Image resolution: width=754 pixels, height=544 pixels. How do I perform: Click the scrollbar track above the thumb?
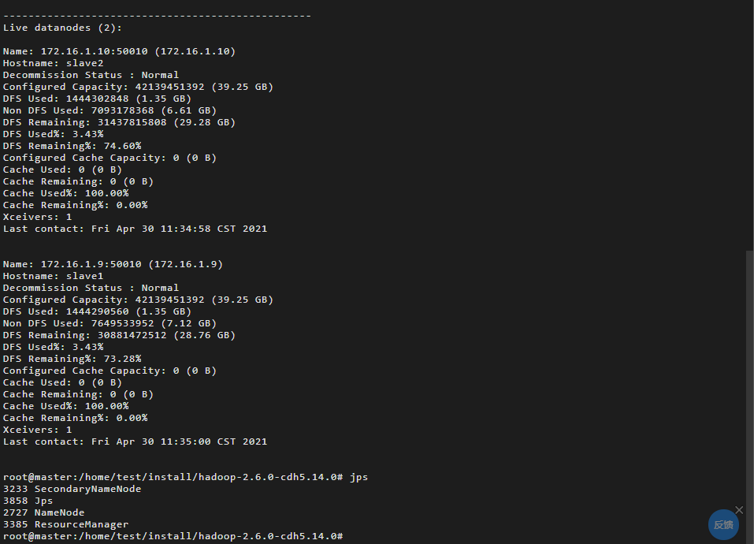750,125
